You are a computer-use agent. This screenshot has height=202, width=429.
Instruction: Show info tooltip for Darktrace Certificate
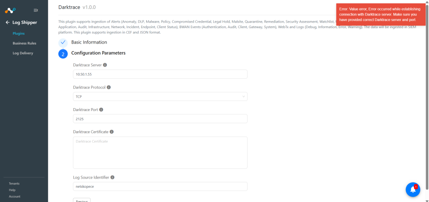pos(111,132)
